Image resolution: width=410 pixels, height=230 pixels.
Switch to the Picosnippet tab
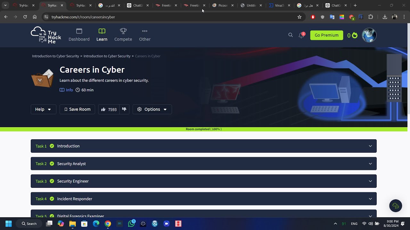[x=223, y=5]
